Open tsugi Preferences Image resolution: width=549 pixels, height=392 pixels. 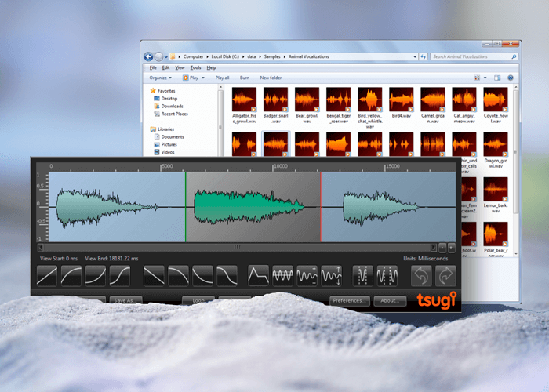[350, 300]
